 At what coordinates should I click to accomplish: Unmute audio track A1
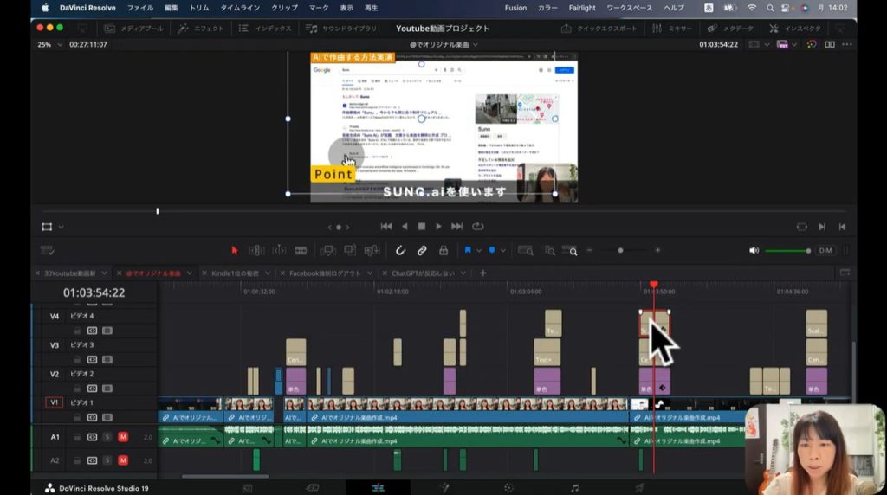[x=122, y=438]
